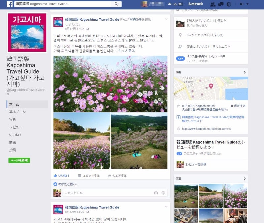Viewport: 264px width, 223px height.
Task: Select 投稿 in left sidebar
Action: coord(12,150)
